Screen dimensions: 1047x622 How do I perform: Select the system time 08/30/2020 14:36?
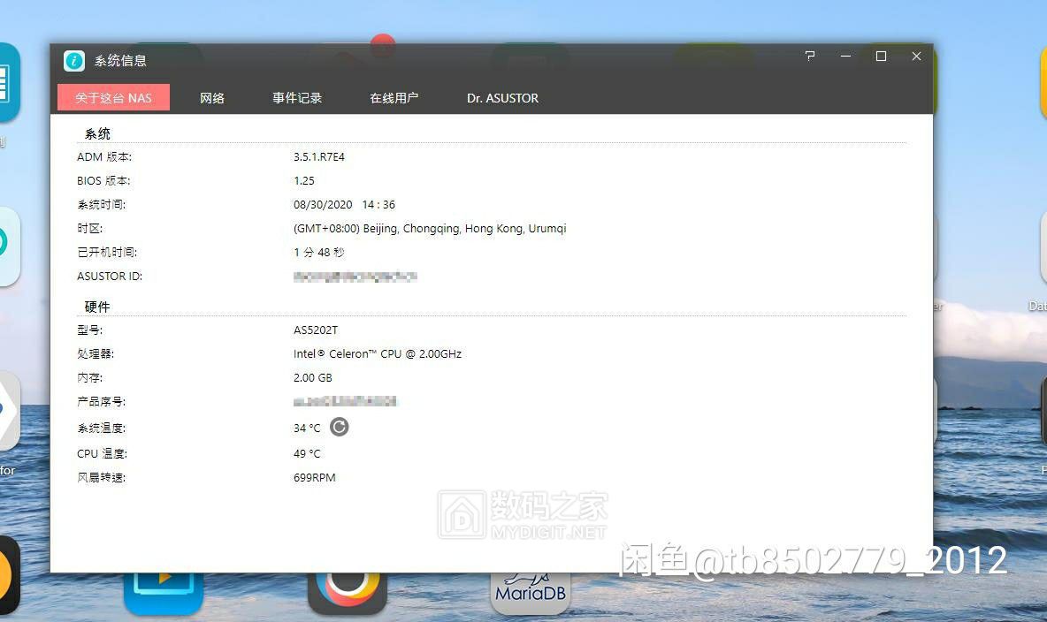point(345,205)
